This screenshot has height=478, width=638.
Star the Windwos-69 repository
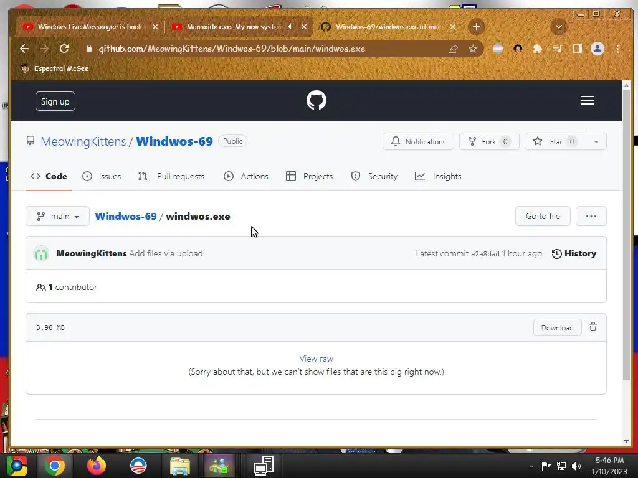(x=555, y=141)
